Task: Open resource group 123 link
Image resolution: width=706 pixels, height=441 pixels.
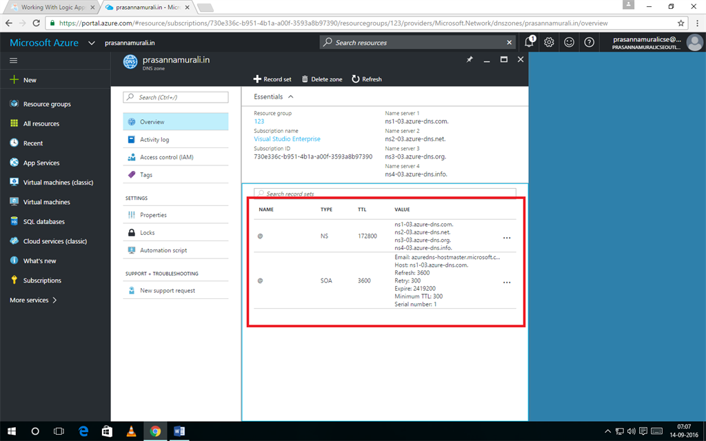Action: 259,121
